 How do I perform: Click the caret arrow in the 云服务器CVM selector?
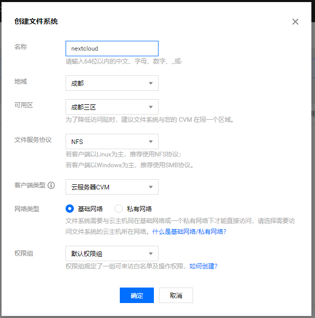(151, 187)
